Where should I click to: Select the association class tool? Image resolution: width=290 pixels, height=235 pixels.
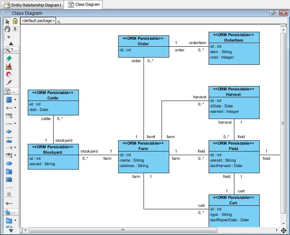[x=9, y=140]
